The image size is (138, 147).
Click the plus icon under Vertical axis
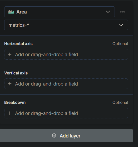(10, 84)
